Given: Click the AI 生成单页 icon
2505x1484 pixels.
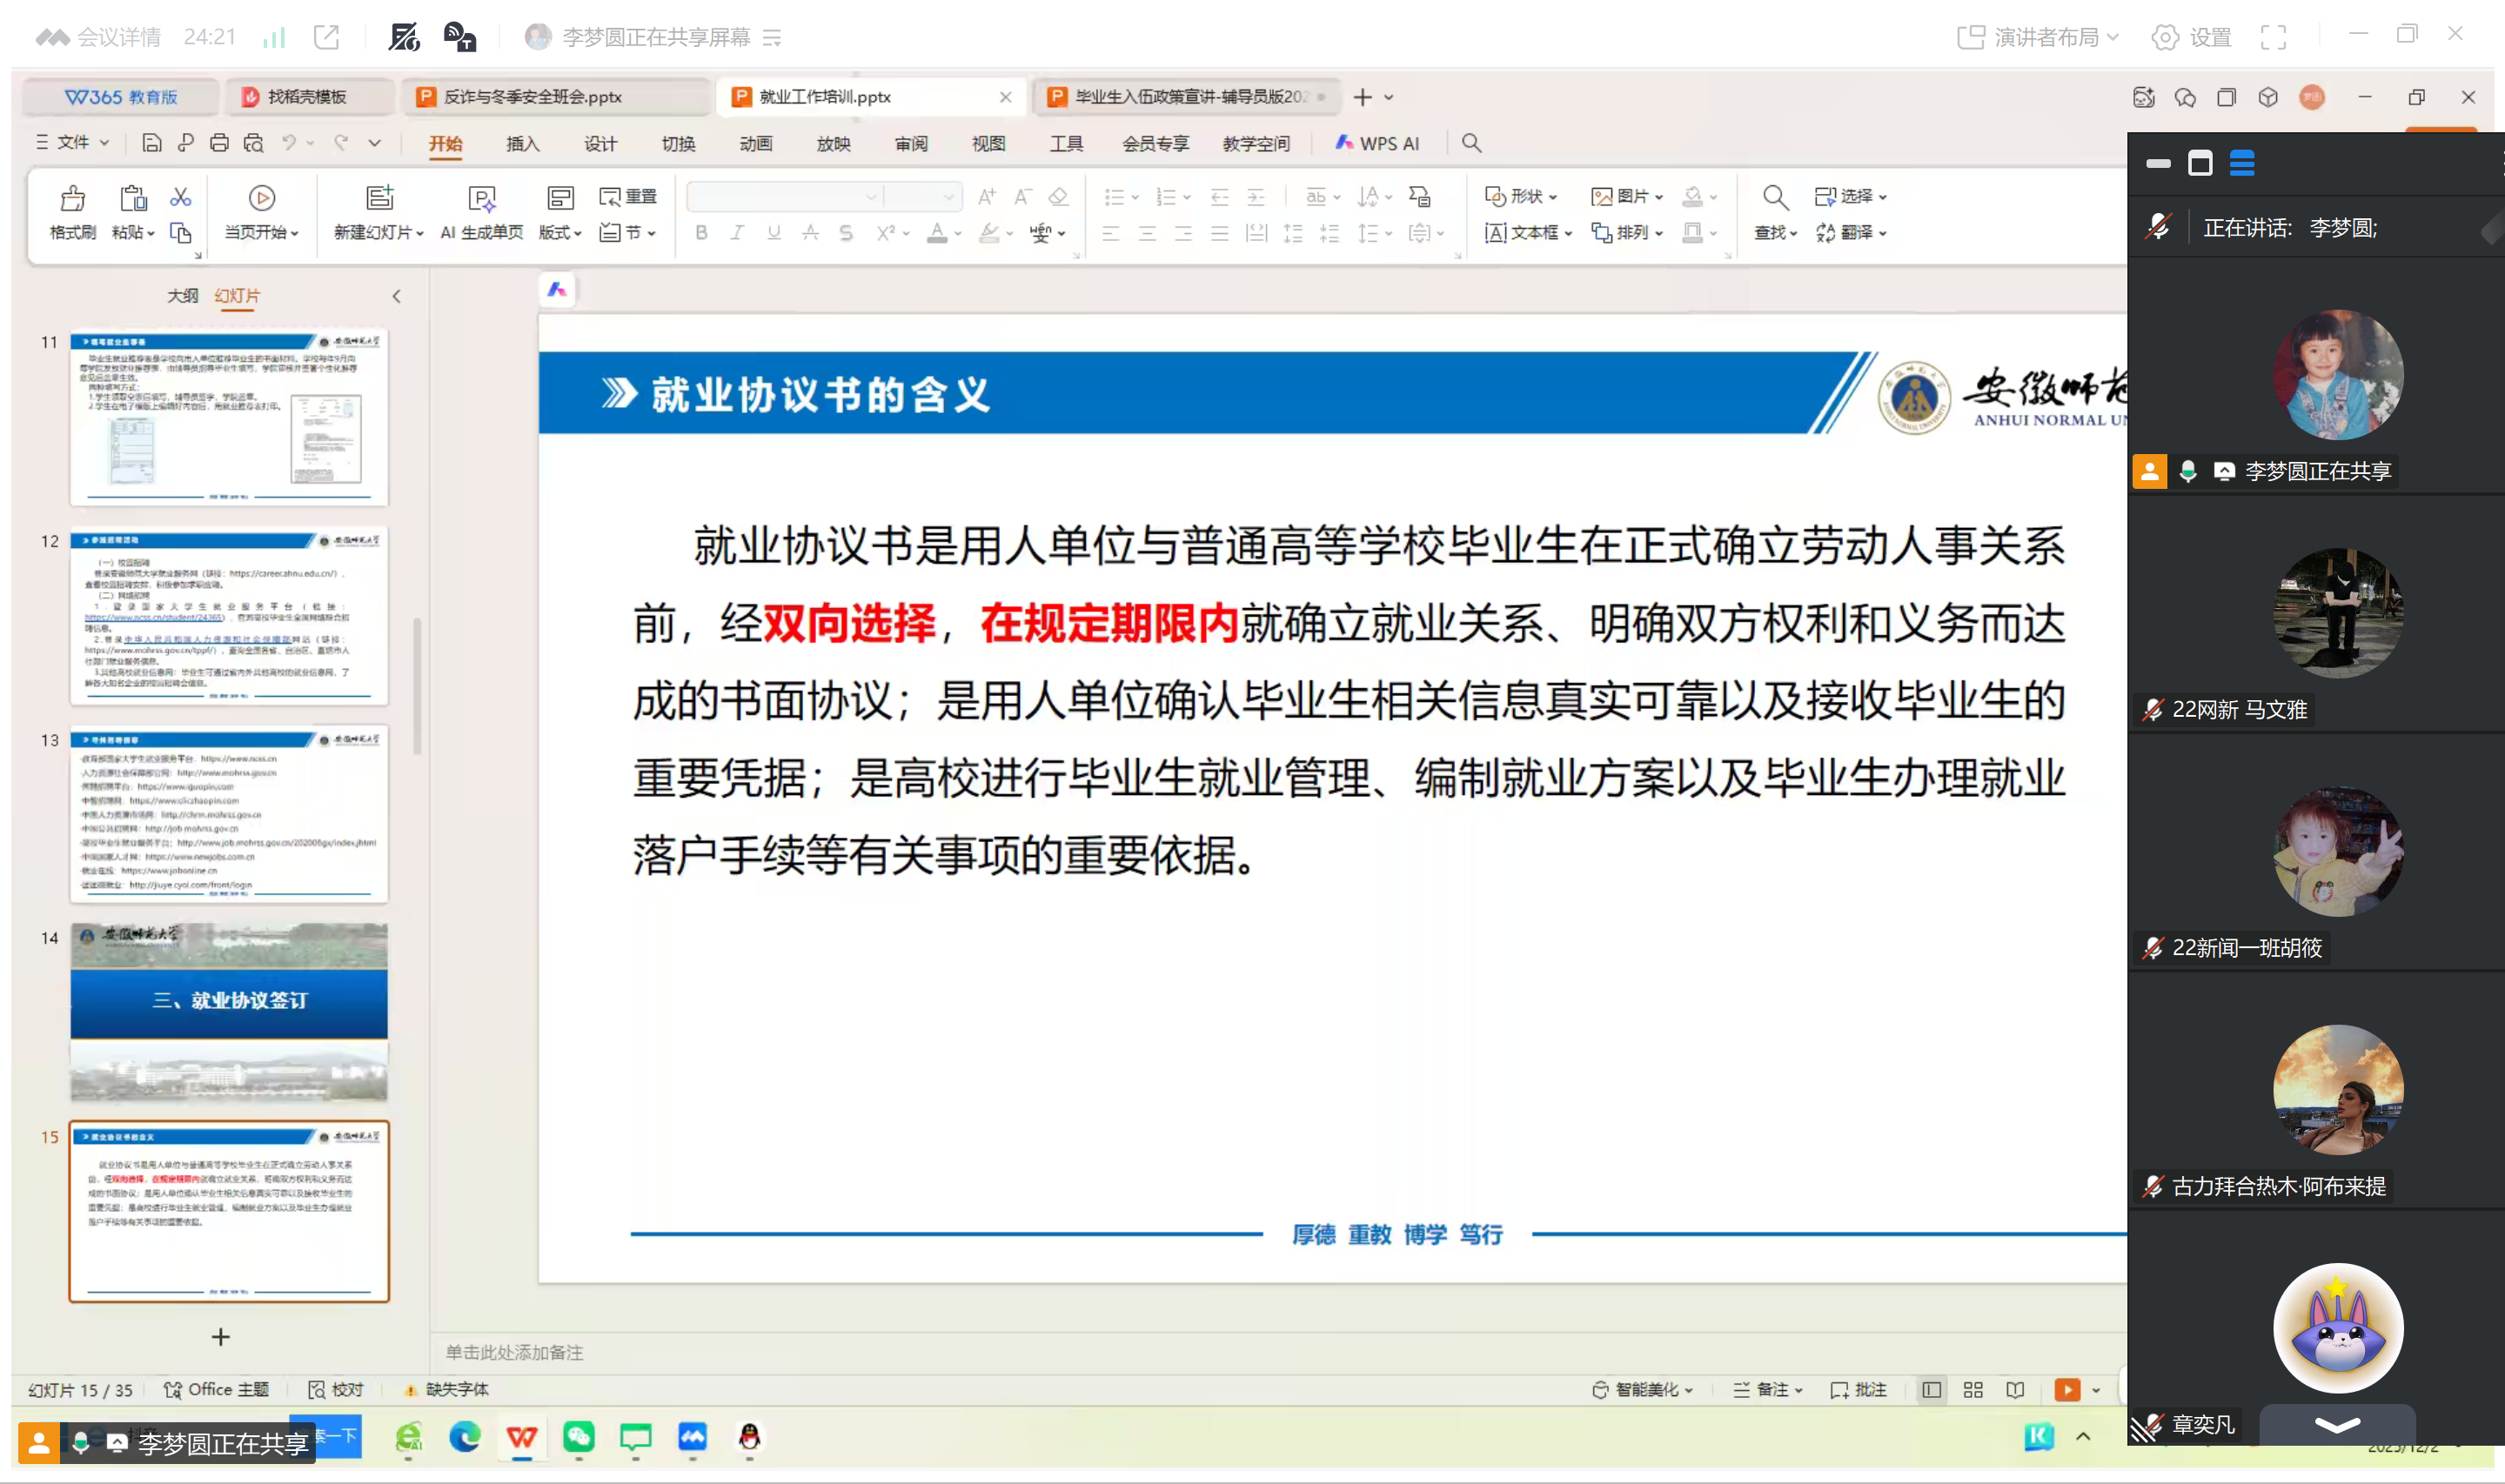Looking at the screenshot, I should (x=481, y=198).
